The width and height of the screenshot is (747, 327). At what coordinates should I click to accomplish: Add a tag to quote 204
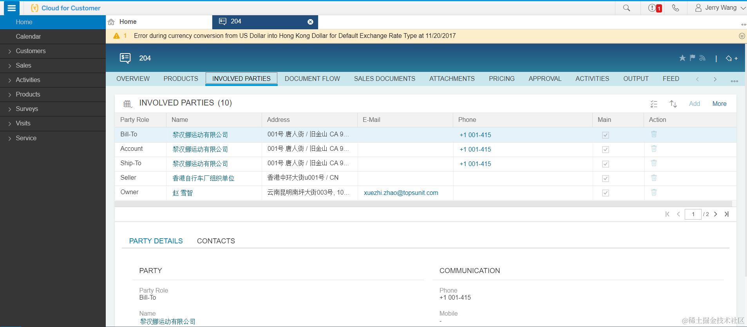[731, 58]
